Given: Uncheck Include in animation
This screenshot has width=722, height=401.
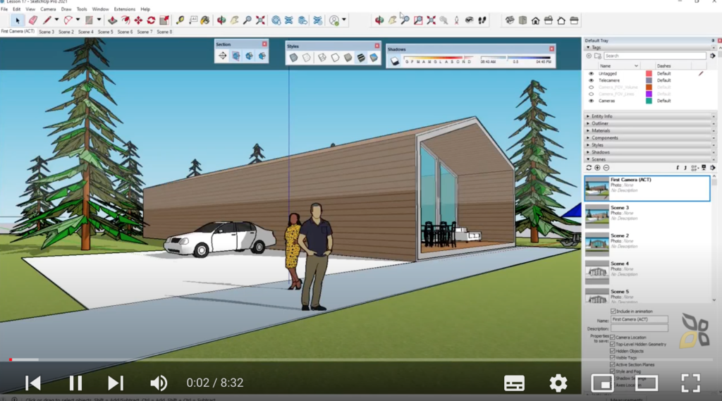Looking at the screenshot, I should pos(613,311).
